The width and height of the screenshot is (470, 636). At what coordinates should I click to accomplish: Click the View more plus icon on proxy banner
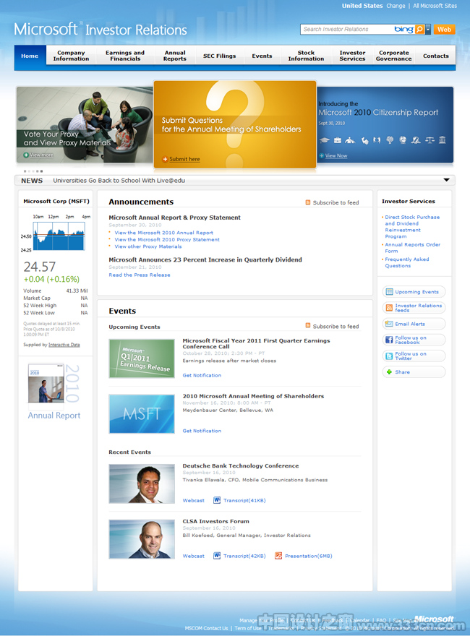coord(26,155)
